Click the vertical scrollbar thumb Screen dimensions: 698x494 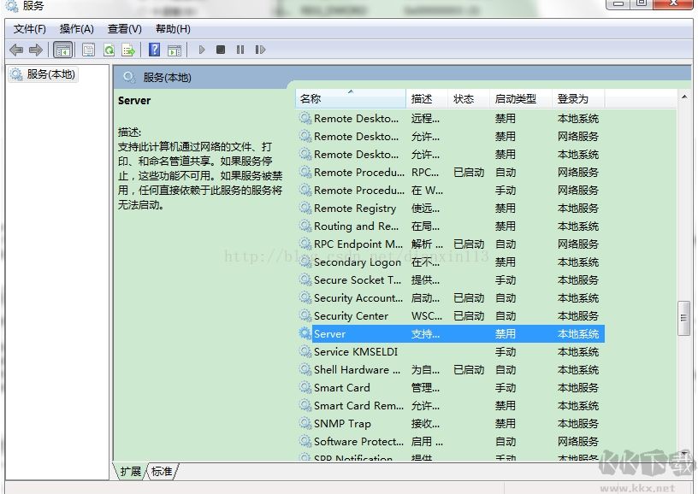684,319
